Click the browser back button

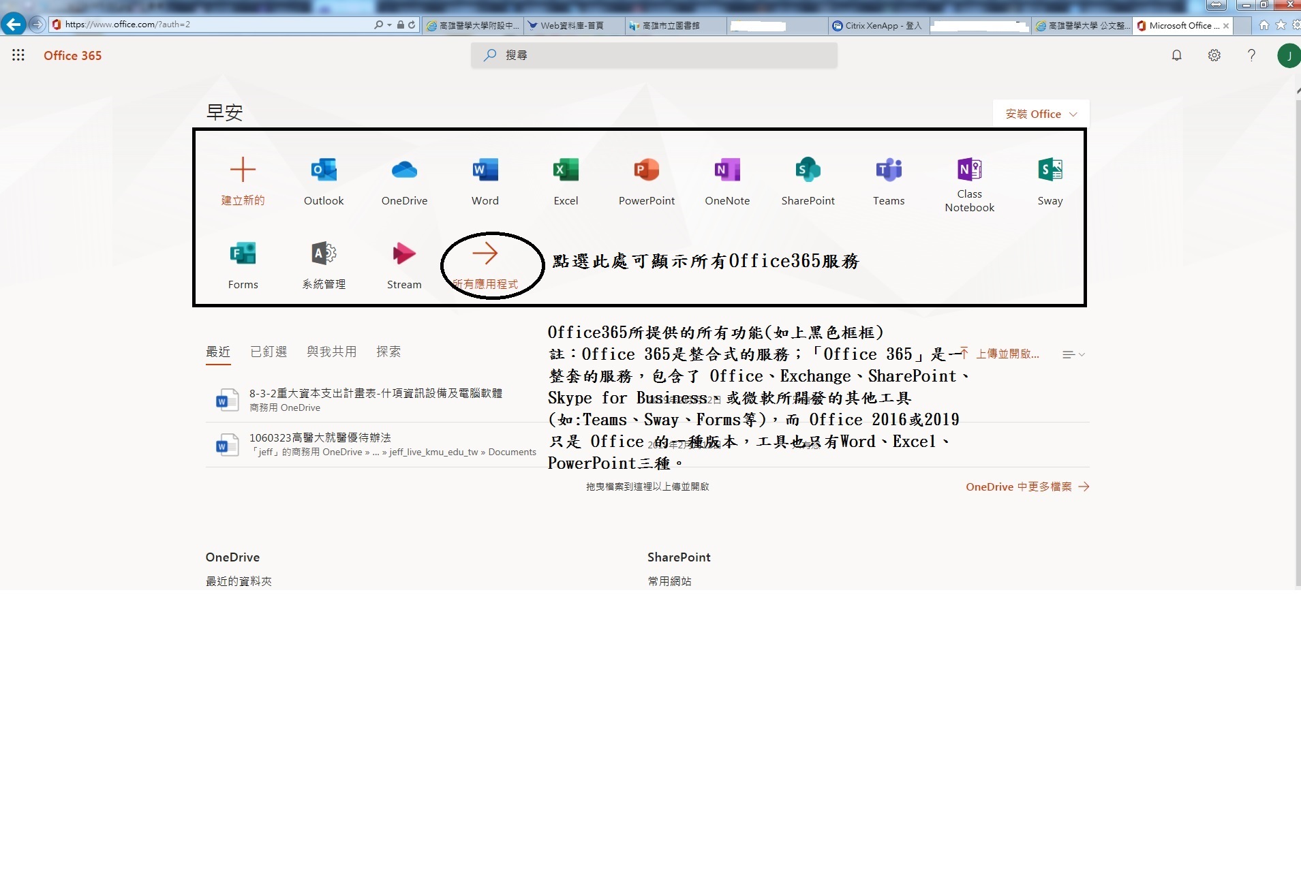pos(13,25)
